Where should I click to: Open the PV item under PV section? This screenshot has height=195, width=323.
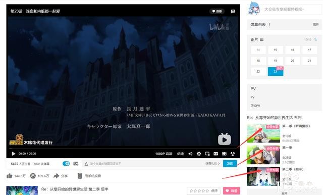click(x=252, y=97)
